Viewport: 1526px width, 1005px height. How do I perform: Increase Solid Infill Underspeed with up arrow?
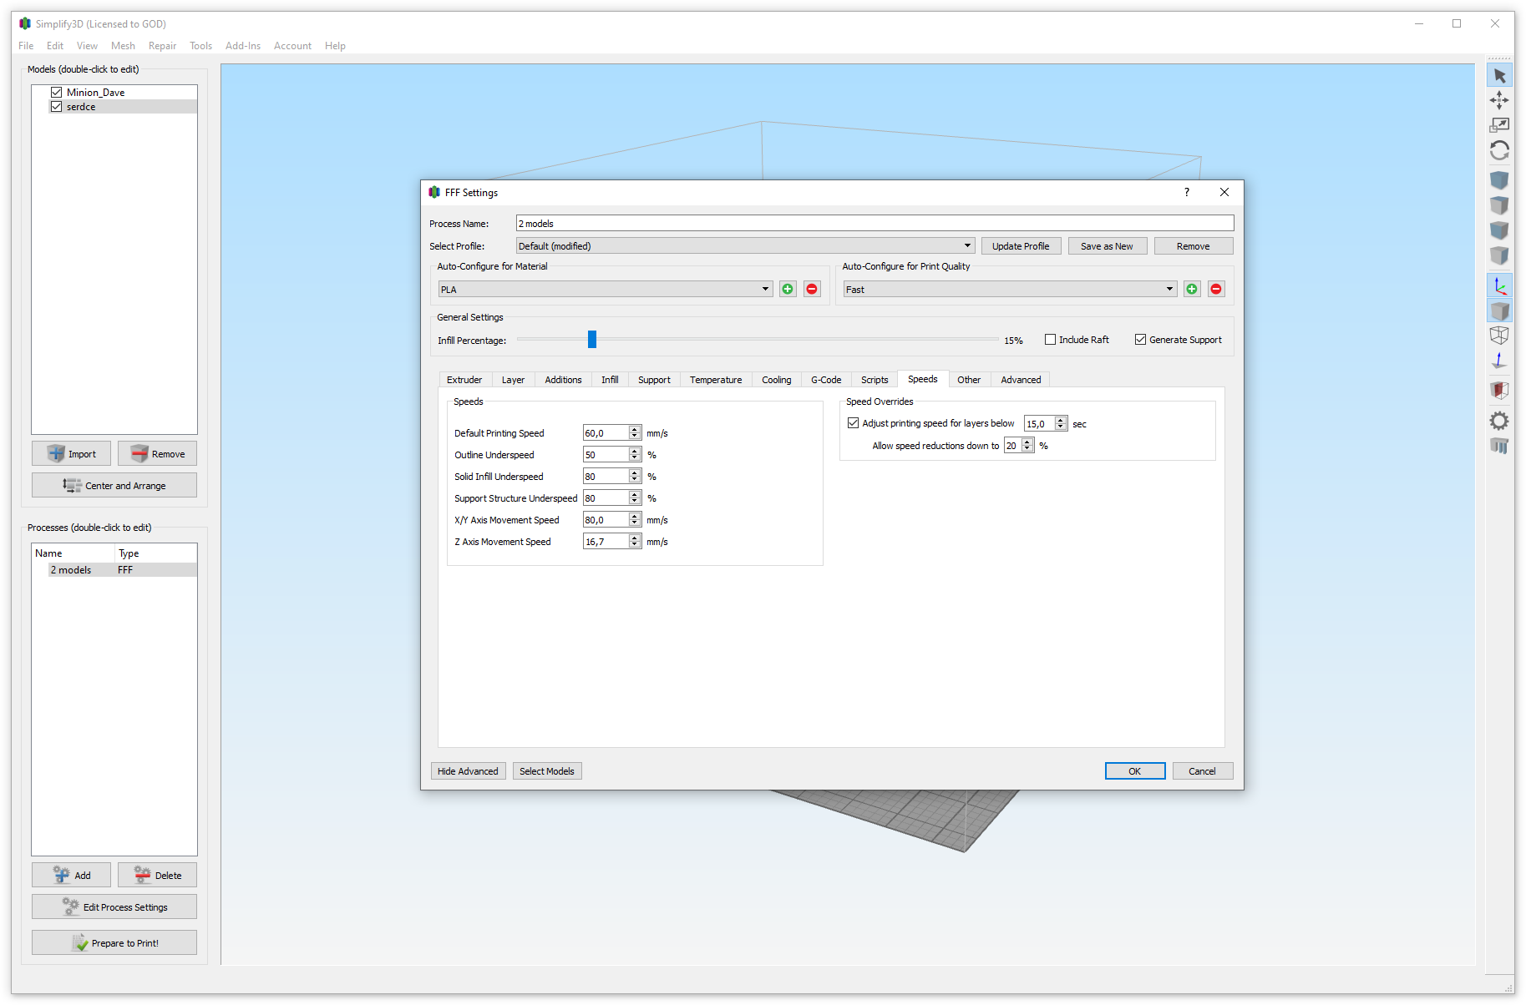pos(635,472)
